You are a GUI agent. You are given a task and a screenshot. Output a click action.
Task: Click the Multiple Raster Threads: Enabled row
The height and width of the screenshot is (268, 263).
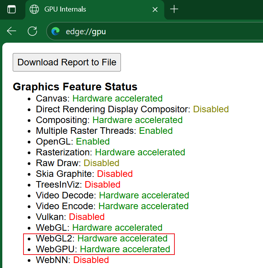pyautogui.click(x=104, y=131)
